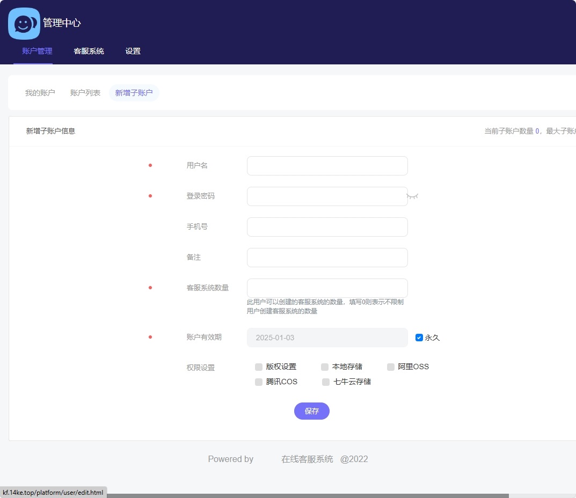Switch to the 账户列表 tab
576x498 pixels.
click(85, 93)
